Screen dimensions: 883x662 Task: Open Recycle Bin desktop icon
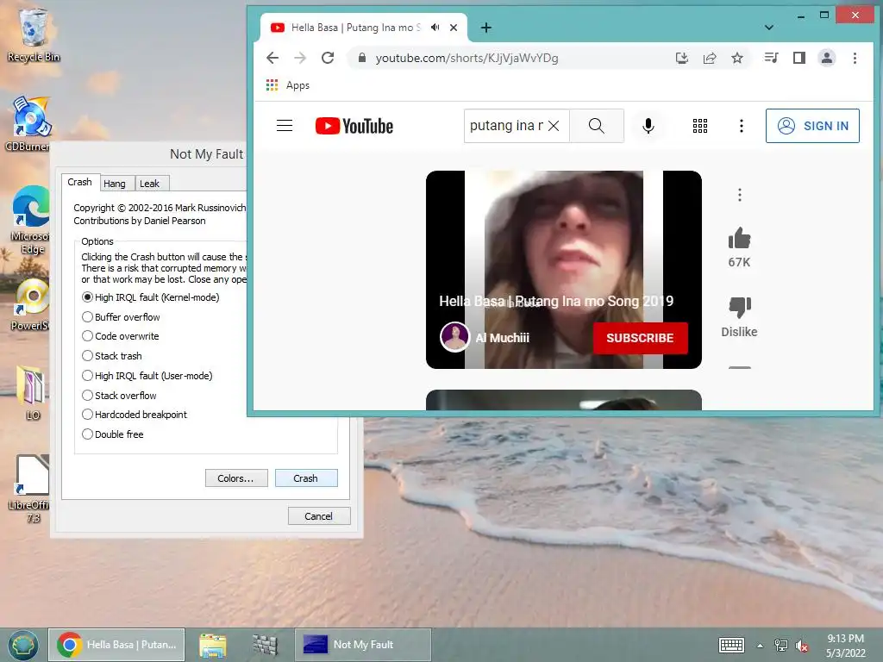pos(34,34)
